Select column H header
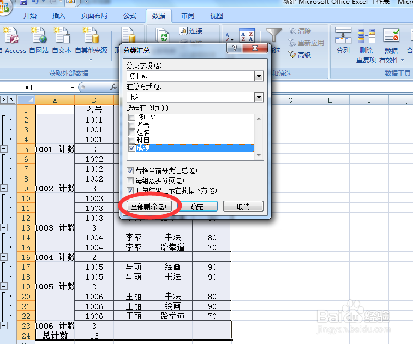Screen dimensions: 413x344 330,100
